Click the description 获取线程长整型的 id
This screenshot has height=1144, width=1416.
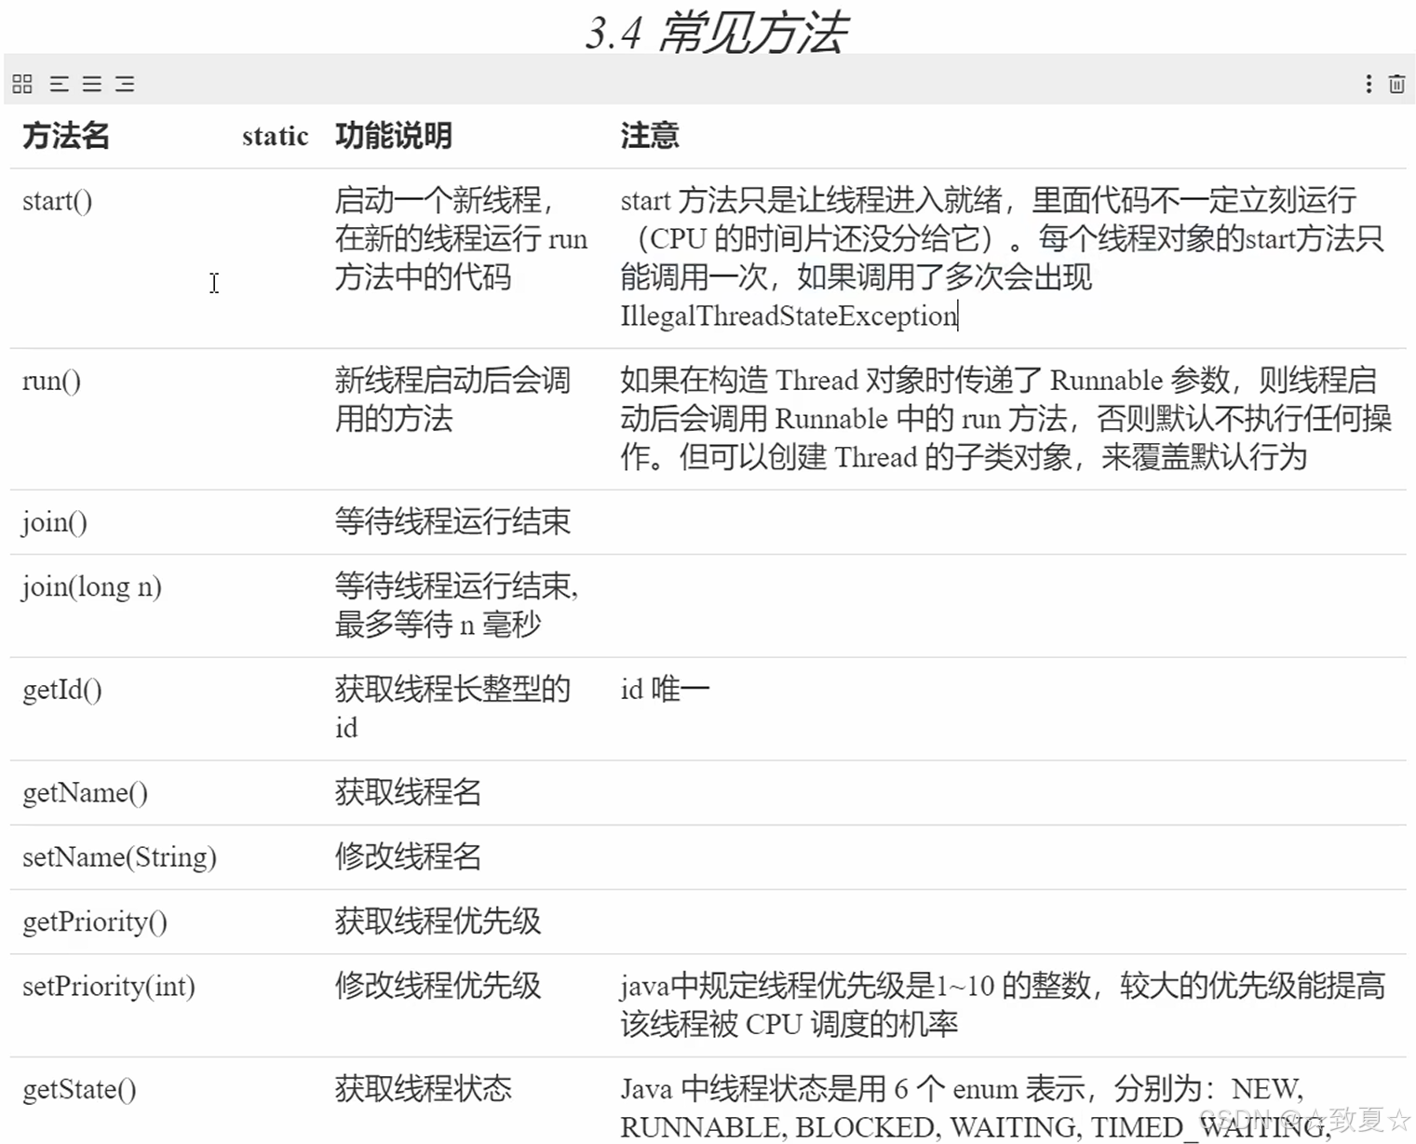pyautogui.click(x=452, y=708)
